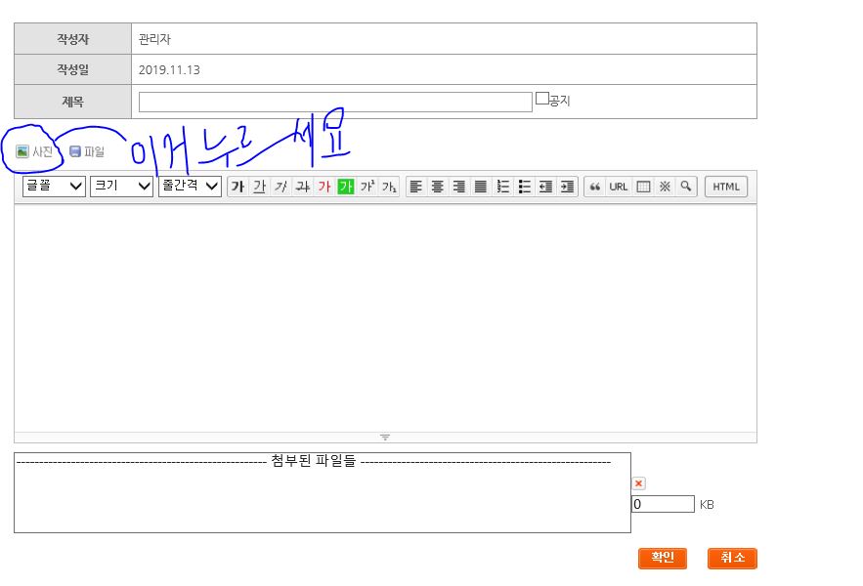This screenshot has width=863, height=586.
Task: Check the 공지 (notice) checkbox
Action: coord(542,99)
